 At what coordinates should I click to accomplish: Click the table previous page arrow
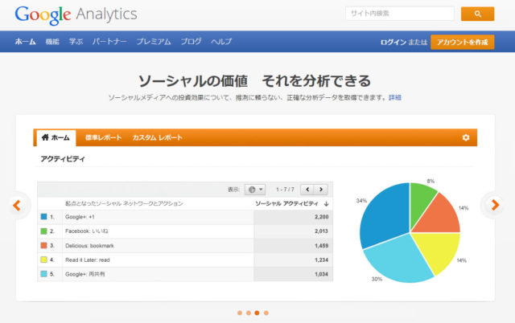coord(307,189)
